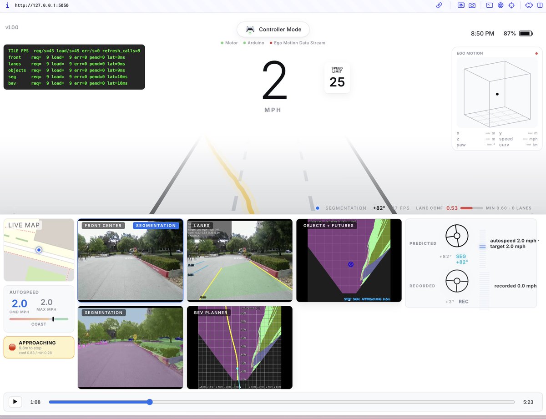This screenshot has width=546, height=419.
Task: Click the 'MIN 0.60 · 0 LANES' text
Action: (x=509, y=208)
